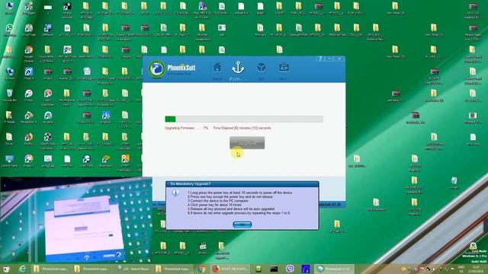488x274 pixels.
Task: Open Viber from the taskbar
Action: point(290,269)
